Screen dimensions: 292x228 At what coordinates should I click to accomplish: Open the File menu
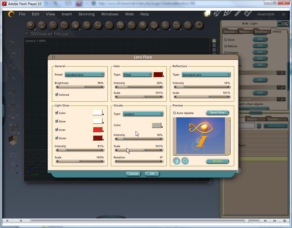pyautogui.click(x=22, y=14)
